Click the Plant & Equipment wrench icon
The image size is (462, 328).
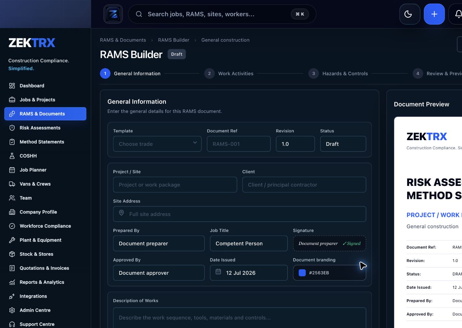[x=12, y=240]
